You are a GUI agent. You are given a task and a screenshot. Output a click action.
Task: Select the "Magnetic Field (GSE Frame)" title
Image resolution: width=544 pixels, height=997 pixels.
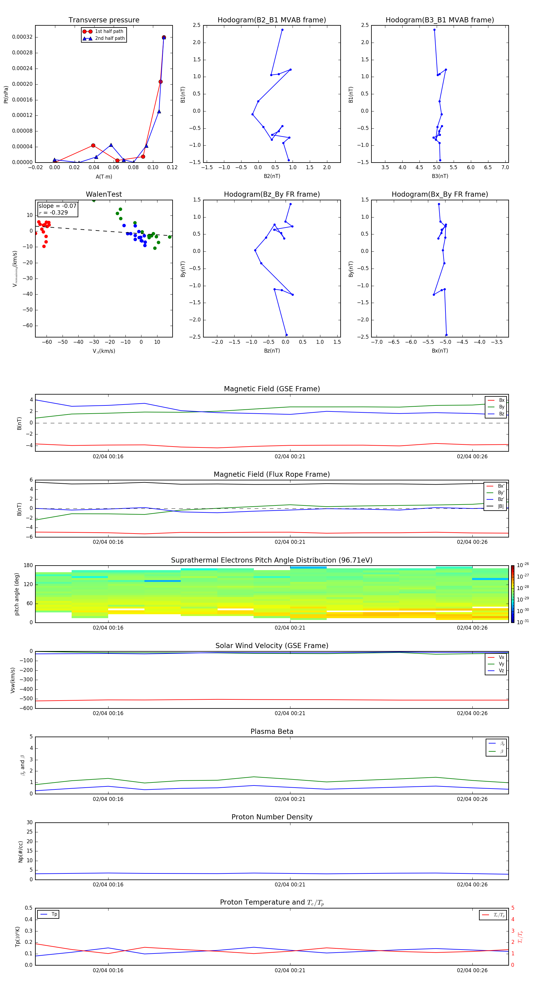272,389
